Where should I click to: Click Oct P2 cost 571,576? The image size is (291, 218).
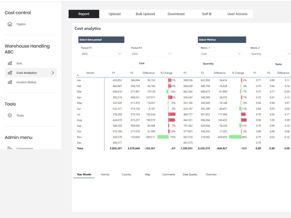(x=135, y=131)
